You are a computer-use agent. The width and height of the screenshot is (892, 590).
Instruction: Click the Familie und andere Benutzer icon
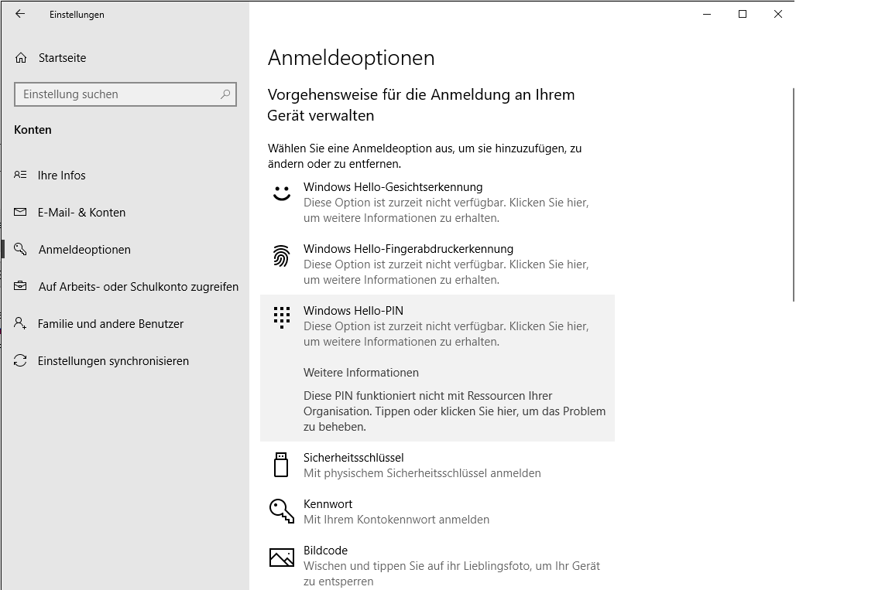[x=20, y=324]
